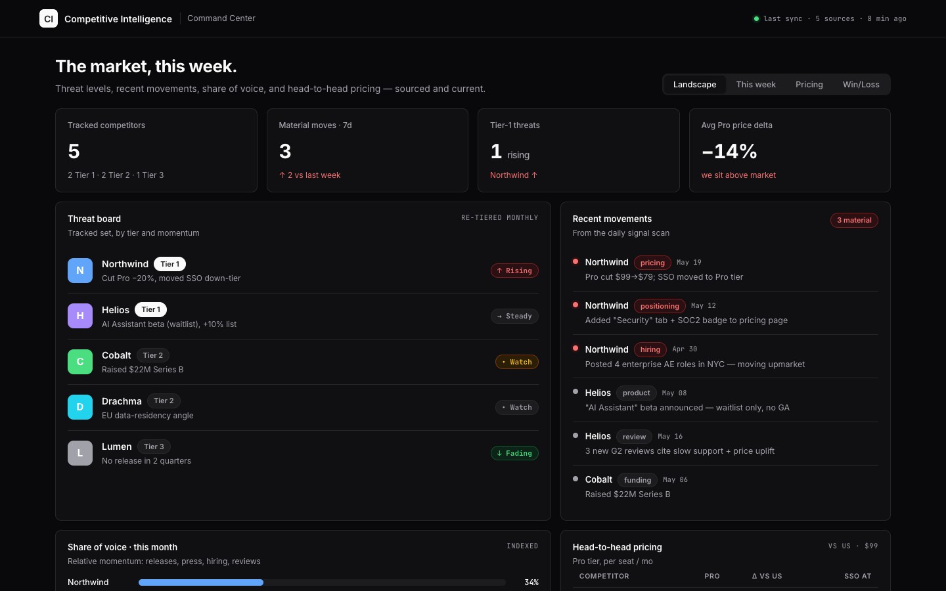This screenshot has width=946, height=591.
Task: Click the "VS US · $99" label
Action: coord(853,546)
